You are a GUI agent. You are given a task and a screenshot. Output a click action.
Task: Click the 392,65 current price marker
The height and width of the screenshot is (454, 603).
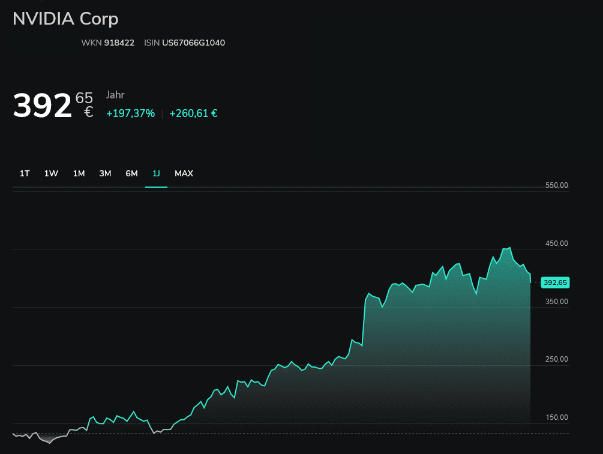pos(555,282)
